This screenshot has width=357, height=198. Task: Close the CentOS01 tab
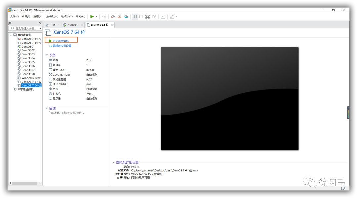[x=82, y=25]
